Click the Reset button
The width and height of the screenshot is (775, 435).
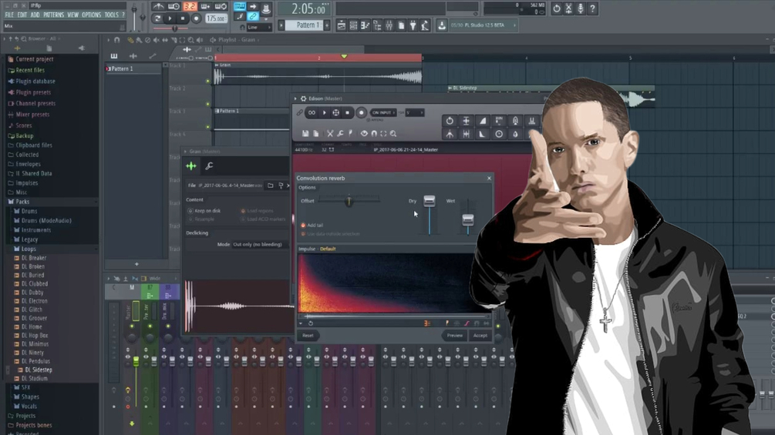pyautogui.click(x=308, y=336)
